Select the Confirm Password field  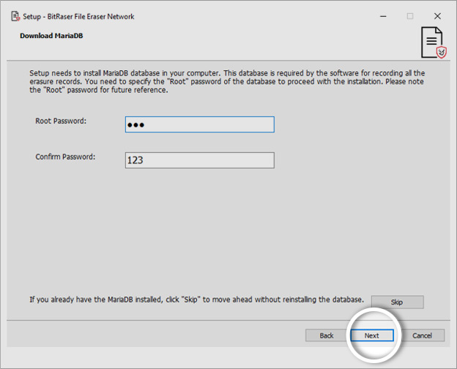[x=200, y=160]
